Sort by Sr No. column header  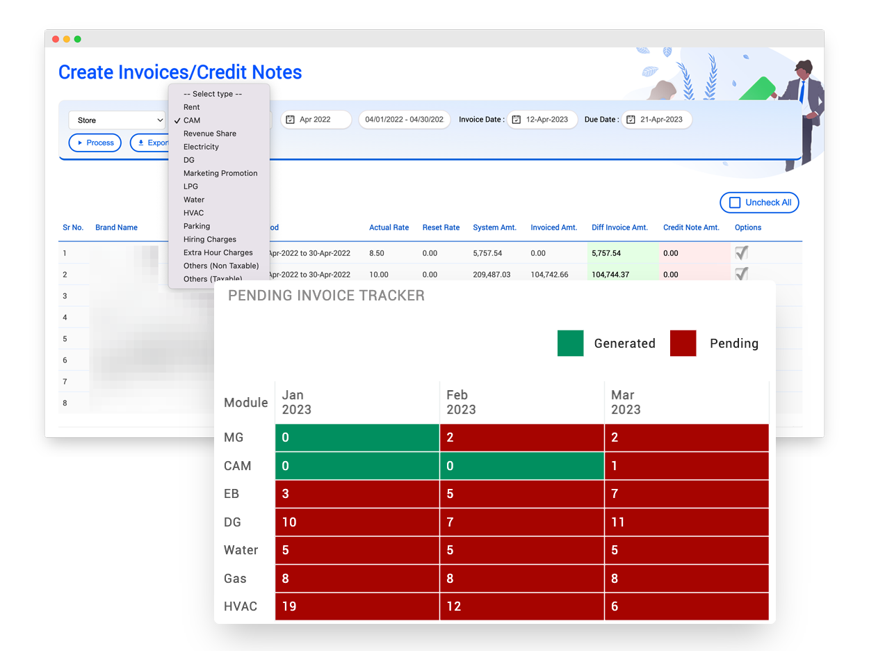click(73, 227)
